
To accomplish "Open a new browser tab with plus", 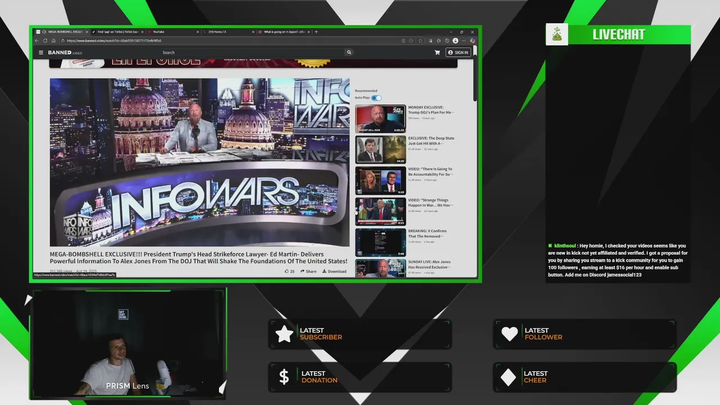I will [316, 31].
